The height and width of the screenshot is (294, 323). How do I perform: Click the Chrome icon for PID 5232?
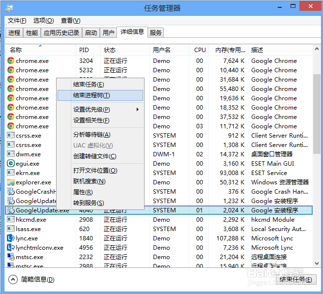11,70
